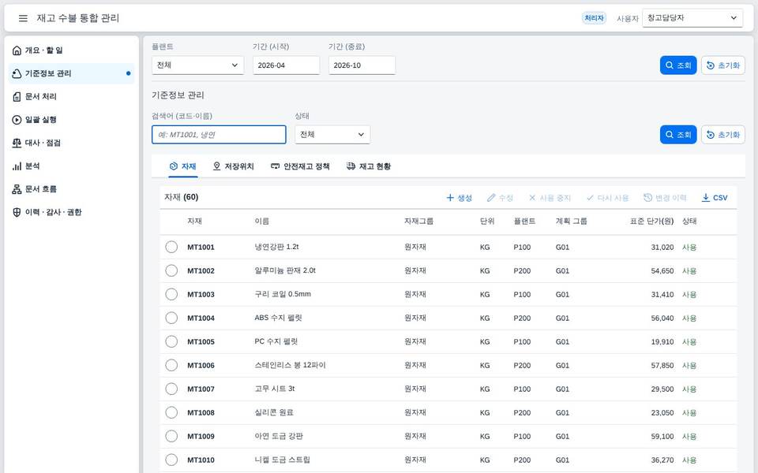Click the flow icon beside 문서 흐름
Screen dimensions: 758x473
(x=17, y=189)
